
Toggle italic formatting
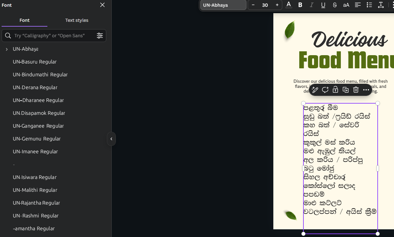tap(311, 5)
